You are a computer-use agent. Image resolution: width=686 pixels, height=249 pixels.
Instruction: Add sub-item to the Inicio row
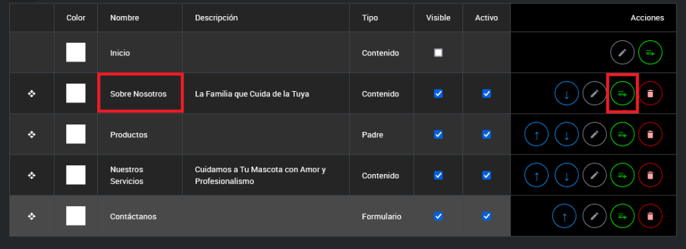click(650, 52)
